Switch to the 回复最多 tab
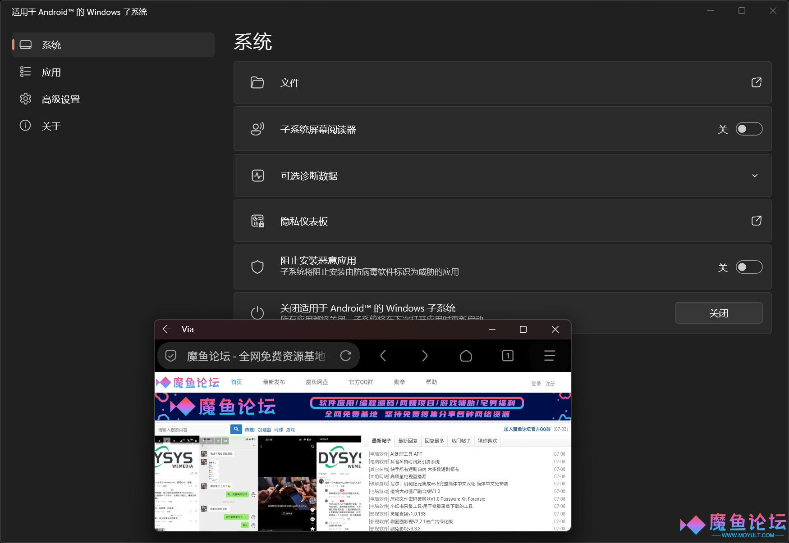789x543 pixels. pos(434,441)
